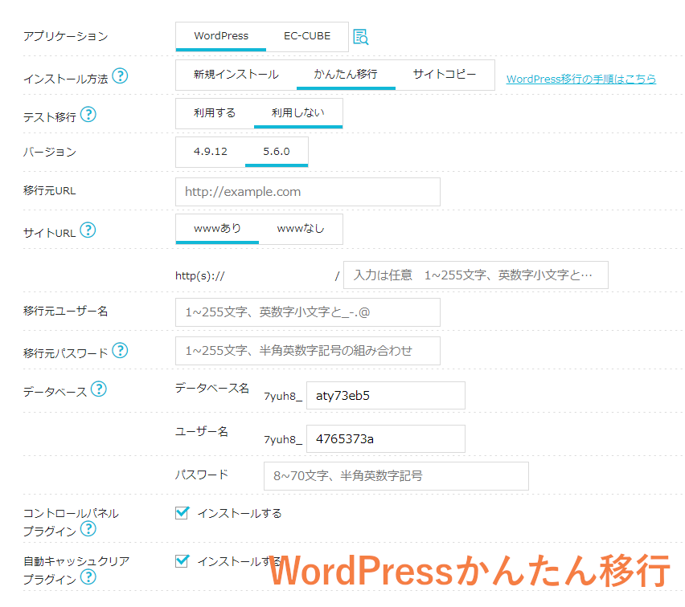This screenshot has width=685, height=607.
Task: Click 7yuh8_ prefix beside user name
Action: [283, 439]
